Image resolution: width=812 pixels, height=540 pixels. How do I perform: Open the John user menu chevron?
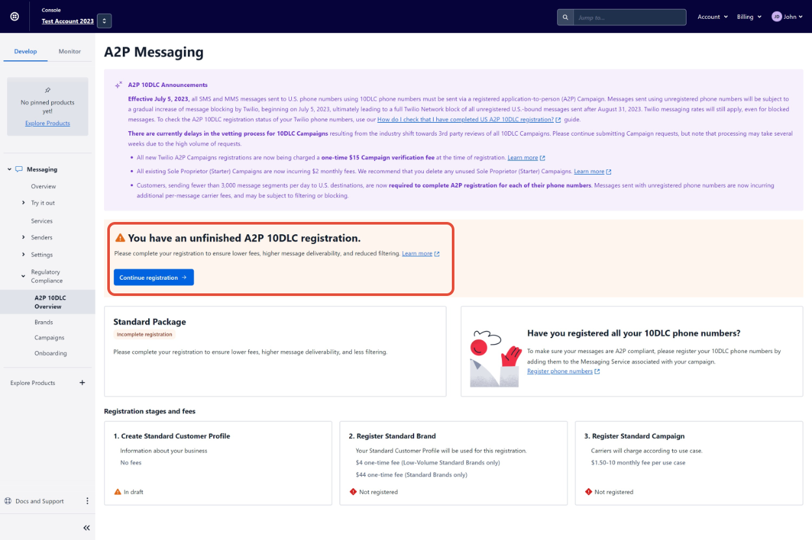800,17
